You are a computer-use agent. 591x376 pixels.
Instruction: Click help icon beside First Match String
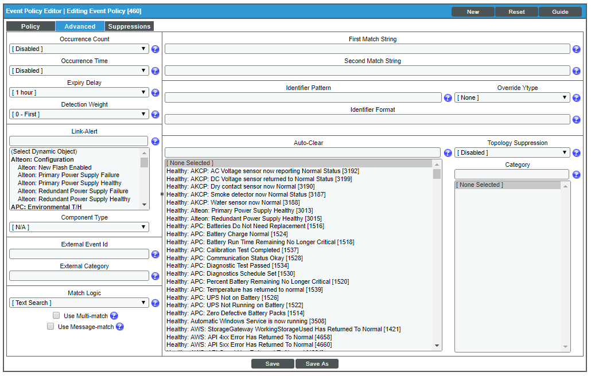[x=576, y=49]
